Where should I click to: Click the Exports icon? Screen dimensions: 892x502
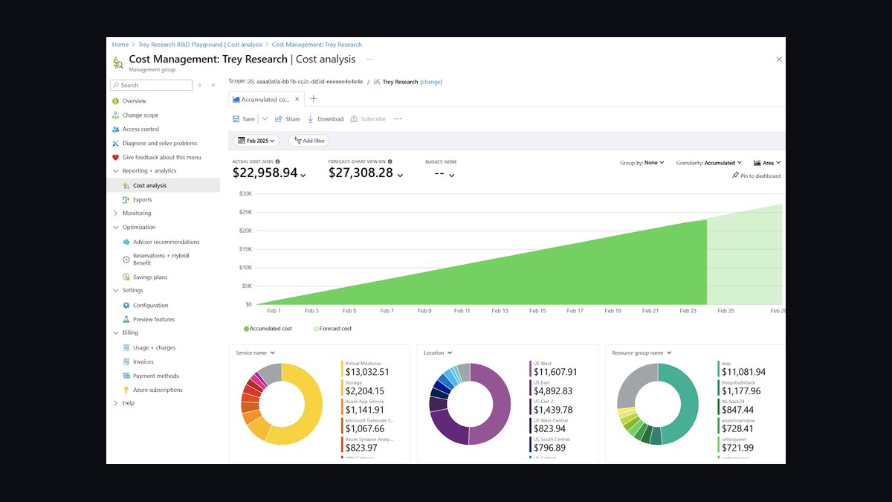[126, 200]
